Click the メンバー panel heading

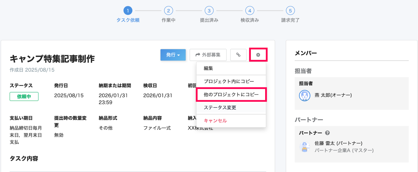pos(306,53)
